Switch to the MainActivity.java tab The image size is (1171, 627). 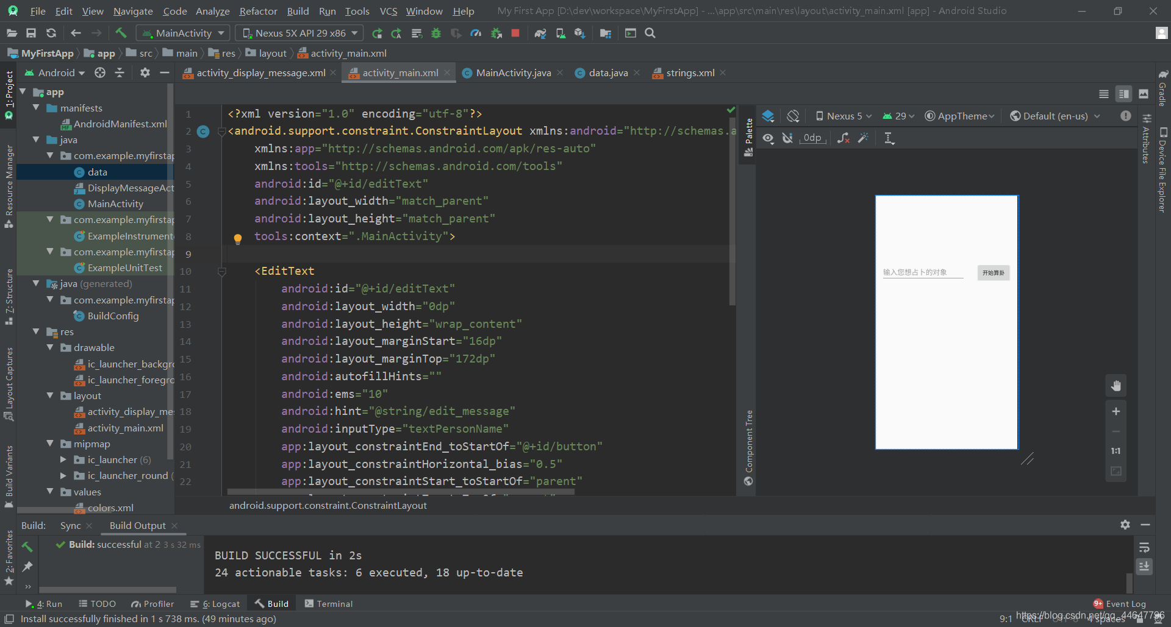coord(513,73)
